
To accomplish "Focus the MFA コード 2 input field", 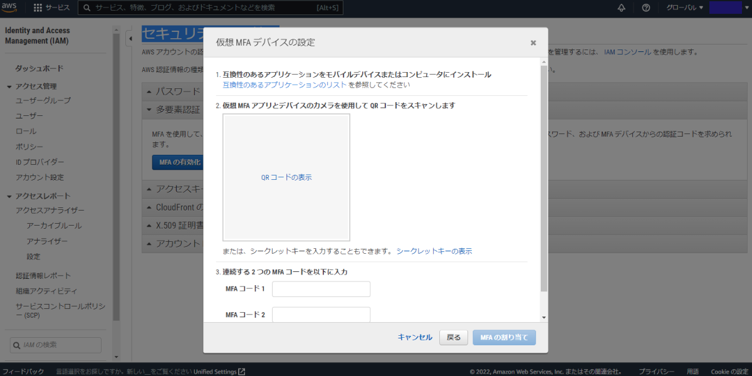I will [x=321, y=314].
